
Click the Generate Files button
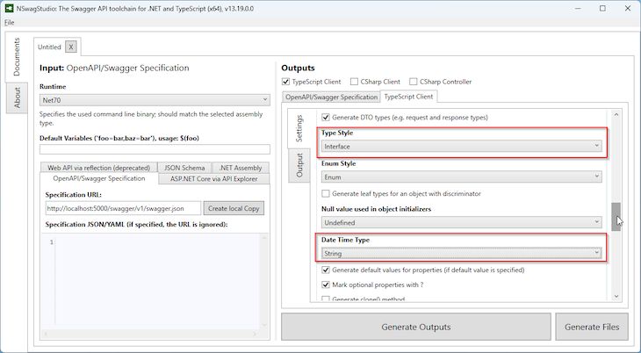pos(592,327)
